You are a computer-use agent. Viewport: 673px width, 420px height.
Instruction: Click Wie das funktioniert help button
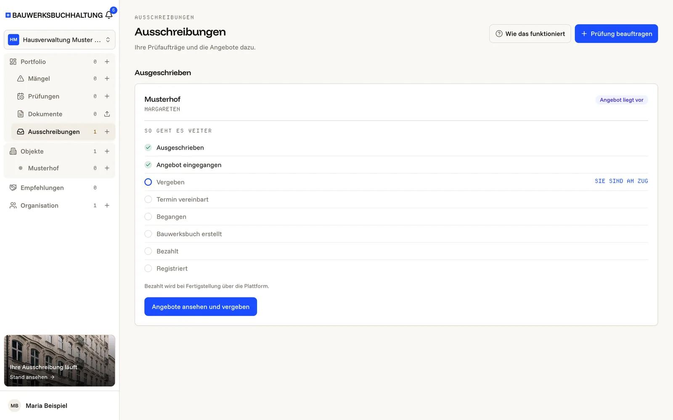point(530,34)
